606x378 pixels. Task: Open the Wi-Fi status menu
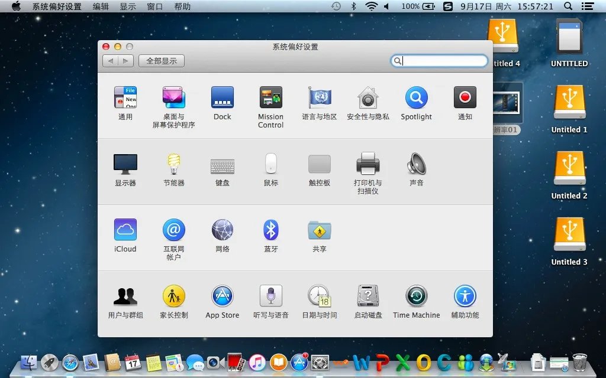click(x=371, y=6)
